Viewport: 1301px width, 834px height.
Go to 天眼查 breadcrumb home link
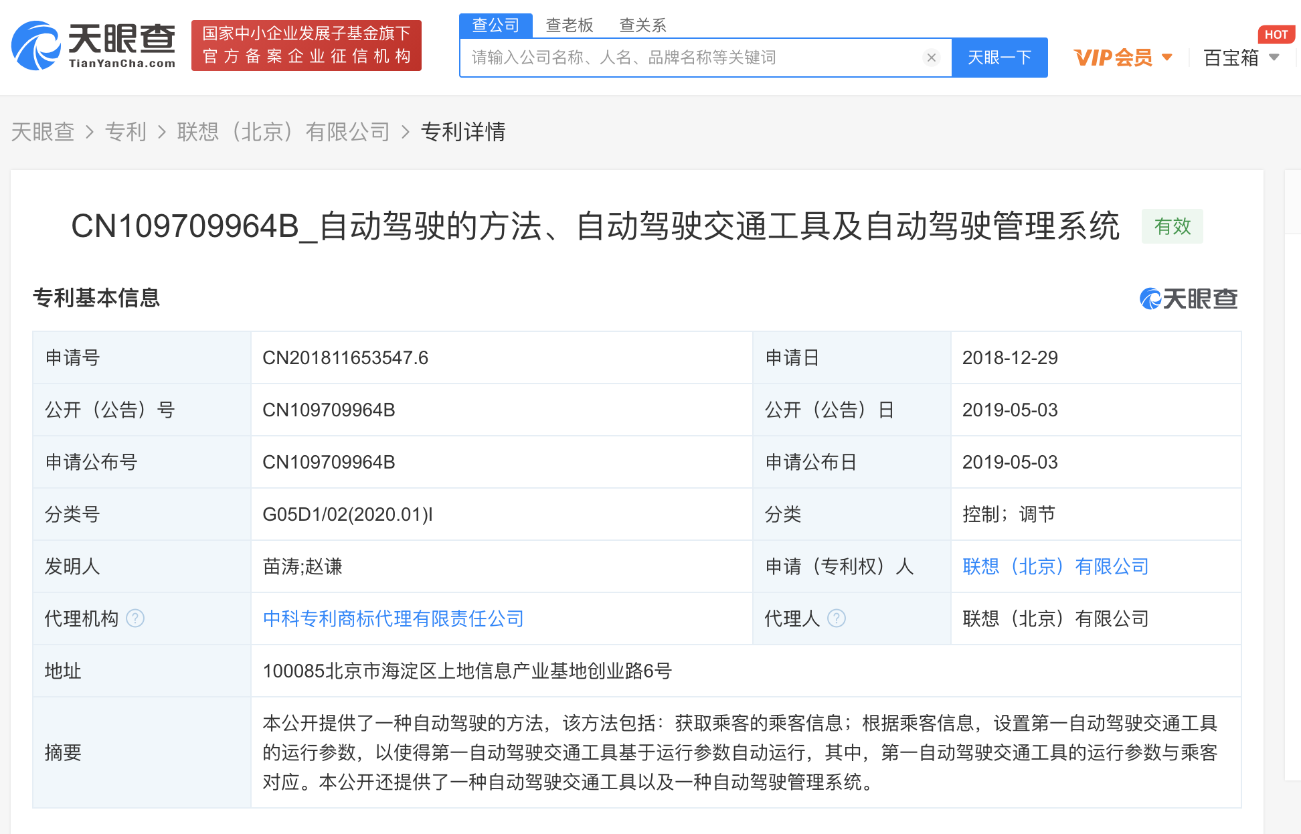43,132
